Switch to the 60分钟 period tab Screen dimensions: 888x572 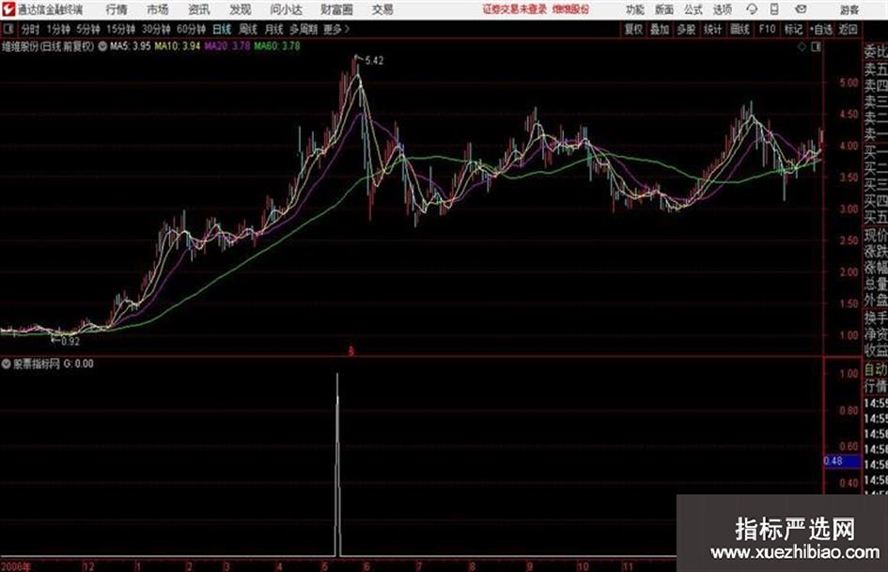(x=191, y=29)
